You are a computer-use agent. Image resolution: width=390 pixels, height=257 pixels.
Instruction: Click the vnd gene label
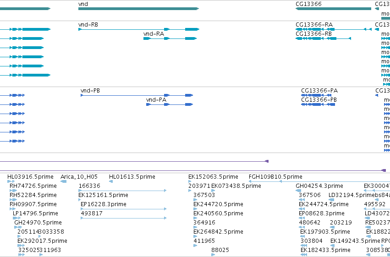[x=83, y=4]
